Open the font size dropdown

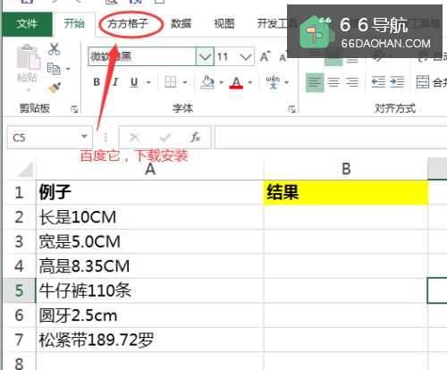[246, 56]
